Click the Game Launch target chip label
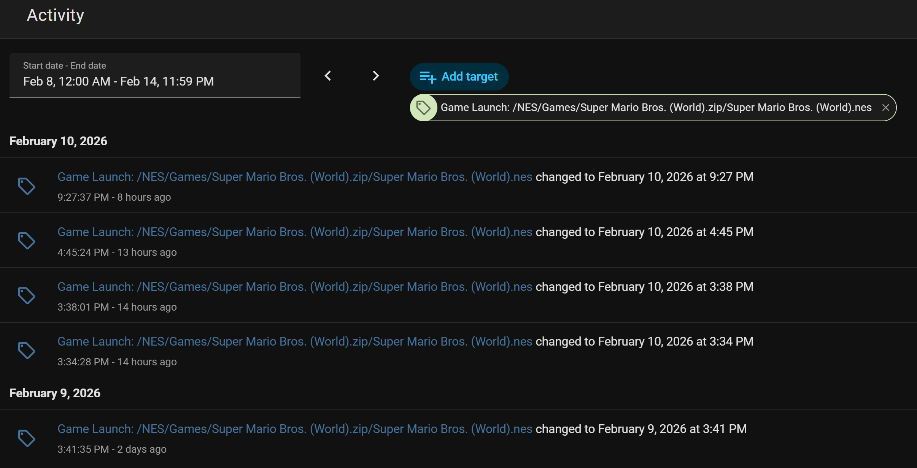Image resolution: width=917 pixels, height=468 pixels. [x=656, y=108]
